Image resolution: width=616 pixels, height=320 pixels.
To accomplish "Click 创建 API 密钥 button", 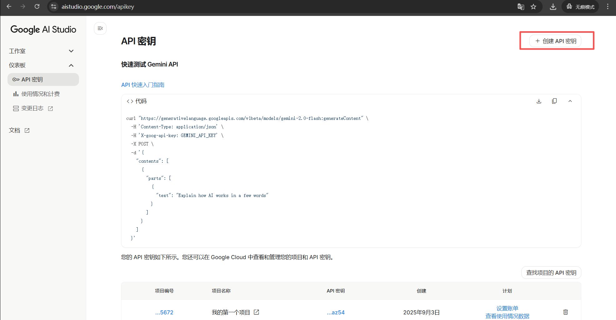I will 555,41.
